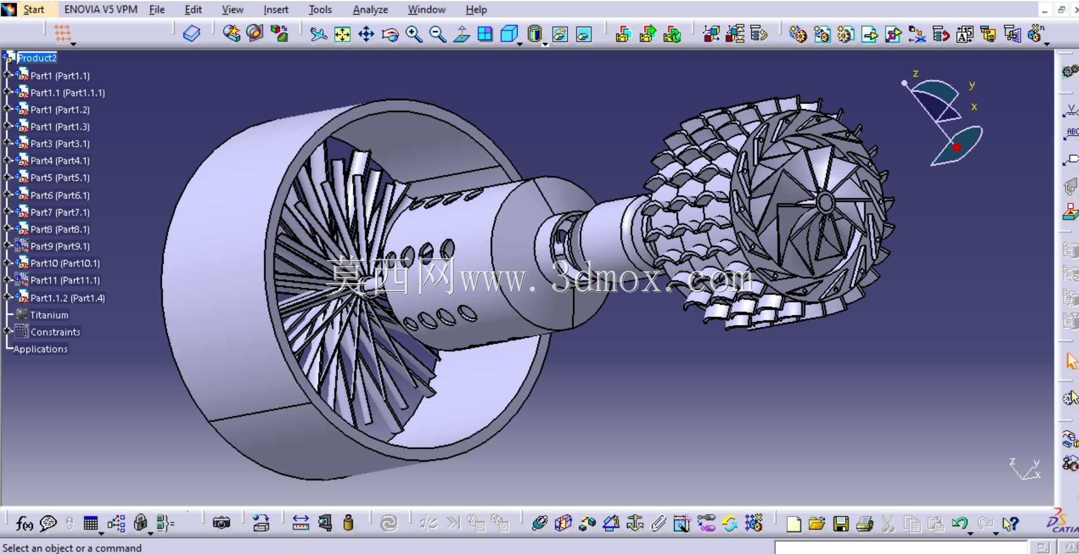Click the Zoom Out magnifier
Viewport: 1079px width, 554px height.
pyautogui.click(x=437, y=34)
